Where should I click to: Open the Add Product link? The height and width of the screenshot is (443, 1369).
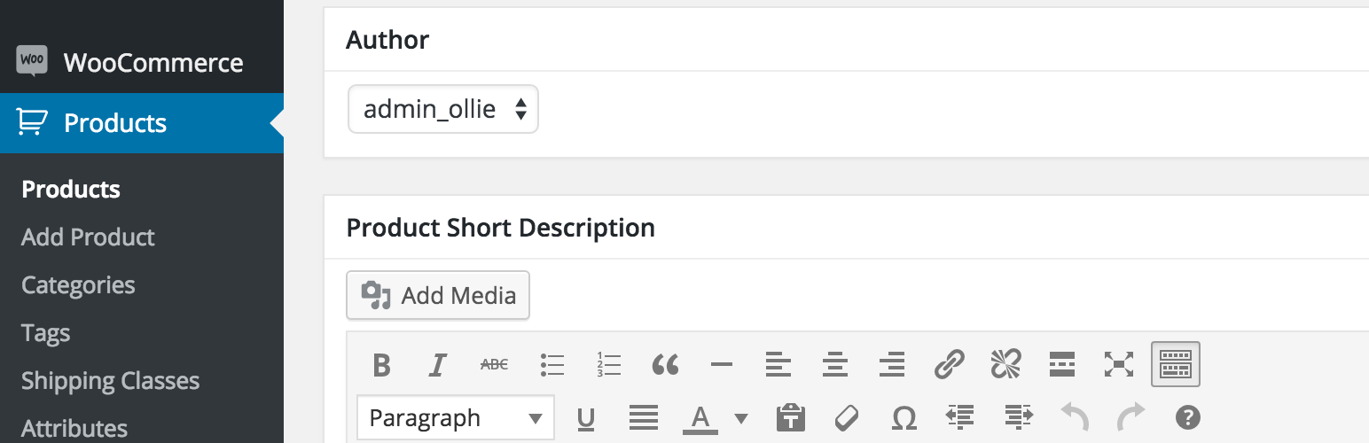point(88,237)
